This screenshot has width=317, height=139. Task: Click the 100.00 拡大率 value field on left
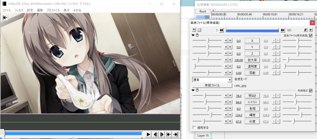click(239, 60)
